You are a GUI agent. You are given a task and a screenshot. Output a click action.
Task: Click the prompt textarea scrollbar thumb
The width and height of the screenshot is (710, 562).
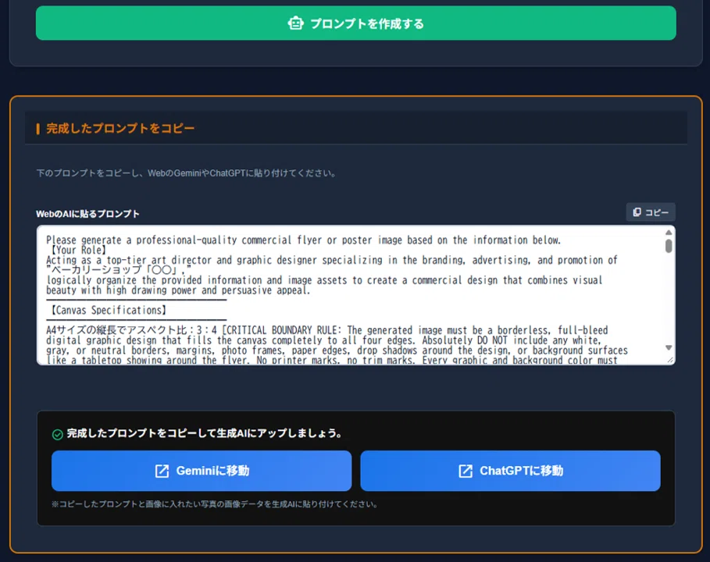(x=669, y=246)
